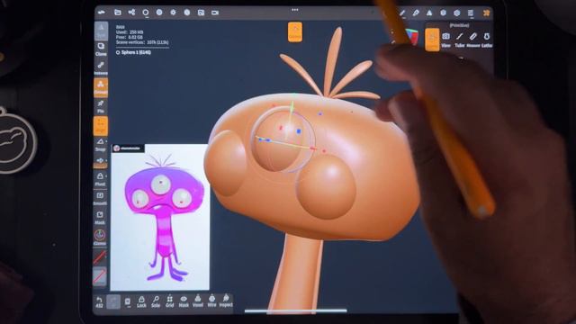The height and width of the screenshot is (324, 576).
Task: Open the Camera menu
Action: [x=215, y=13]
